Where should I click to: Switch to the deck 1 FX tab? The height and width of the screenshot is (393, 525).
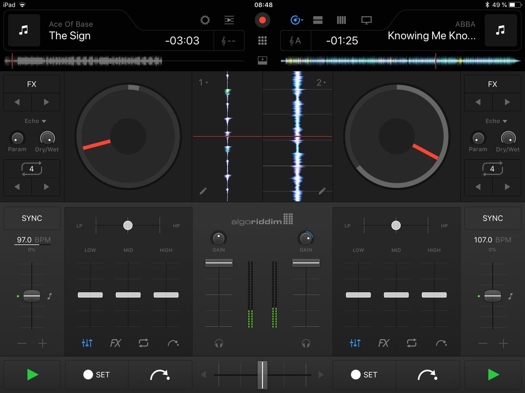[x=115, y=343]
